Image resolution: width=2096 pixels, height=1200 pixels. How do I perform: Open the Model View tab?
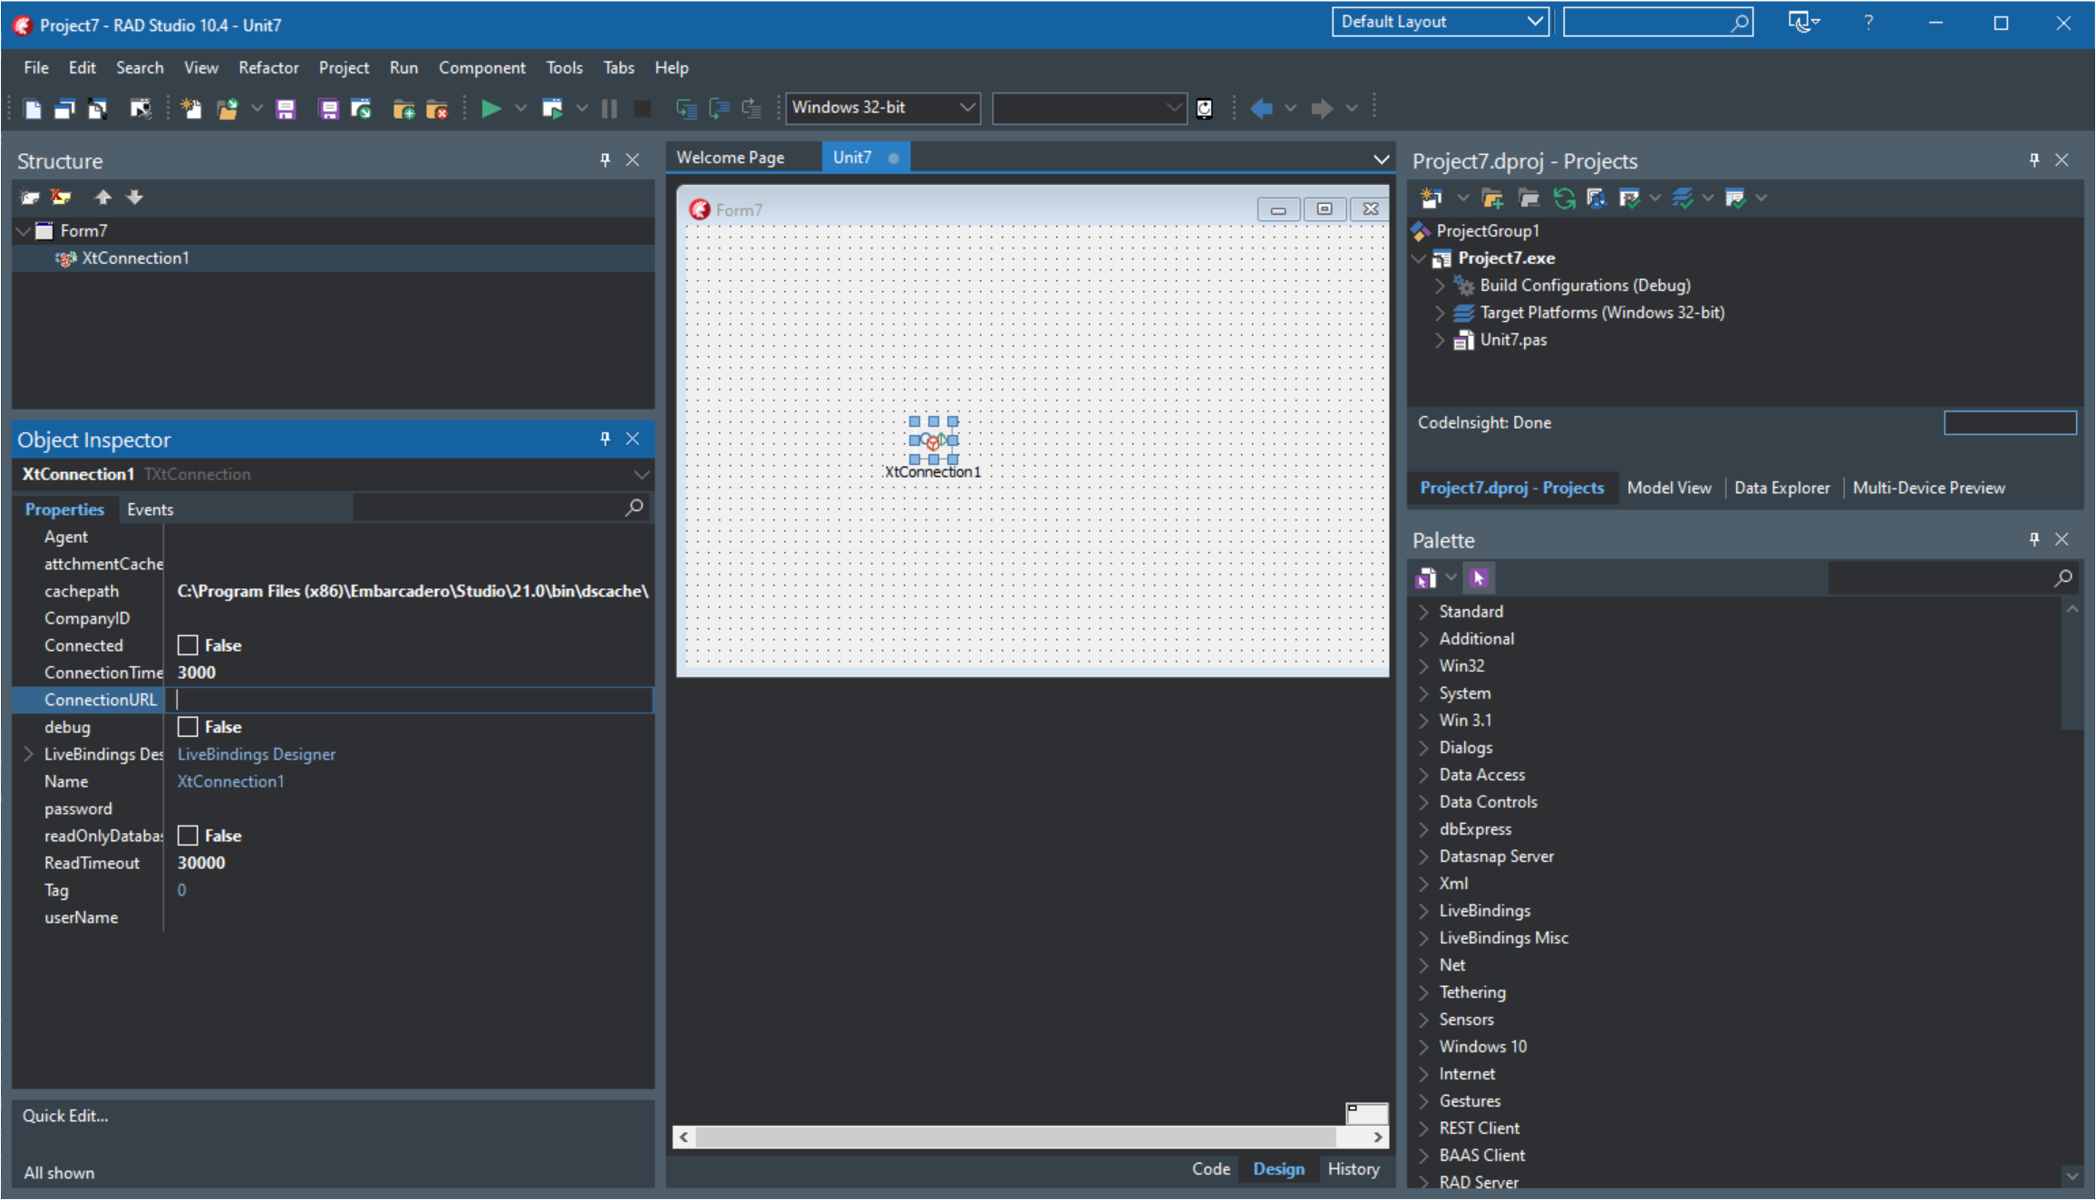pos(1668,488)
